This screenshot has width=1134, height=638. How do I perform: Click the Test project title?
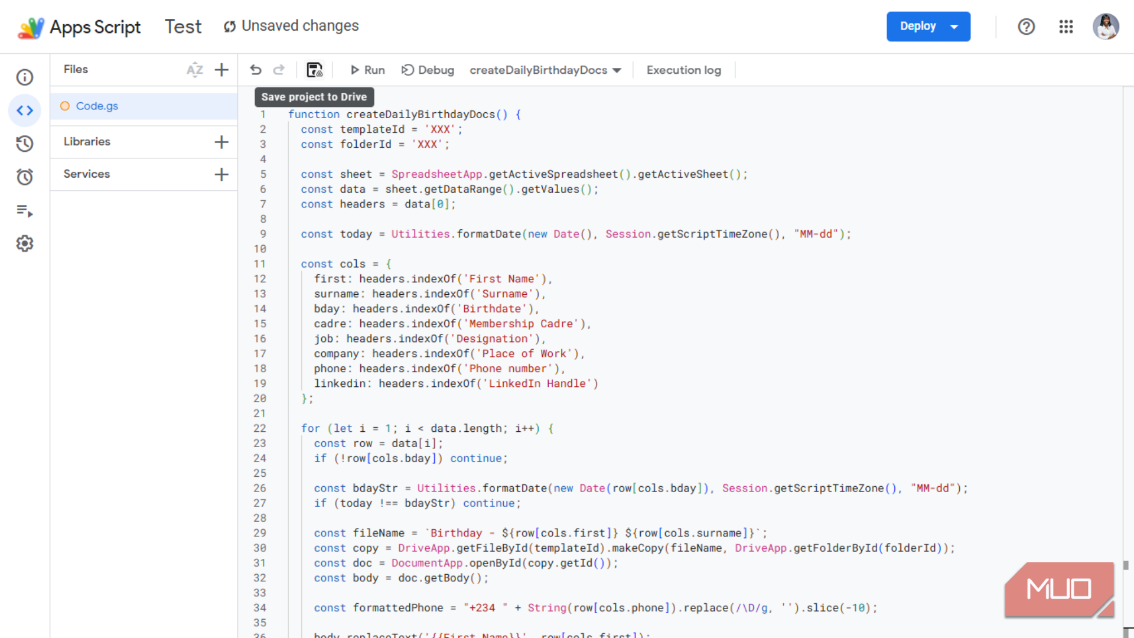click(183, 27)
